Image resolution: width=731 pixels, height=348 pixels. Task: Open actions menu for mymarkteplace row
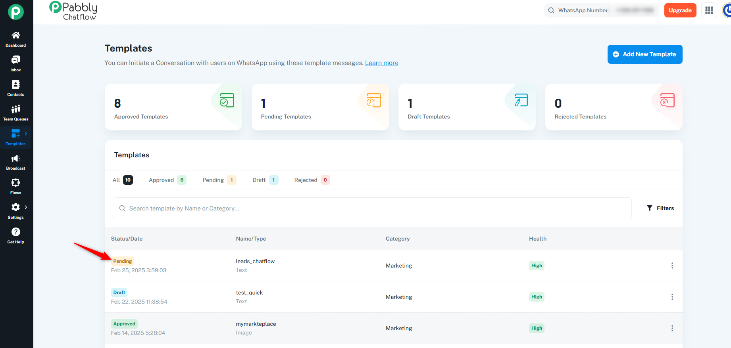tap(672, 328)
